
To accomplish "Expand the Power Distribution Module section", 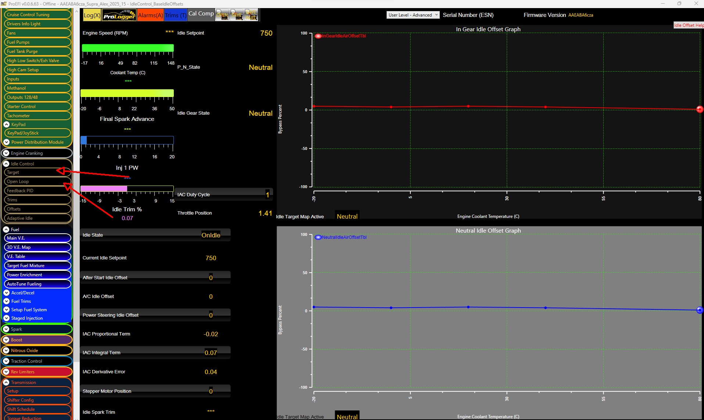I will coord(6,142).
